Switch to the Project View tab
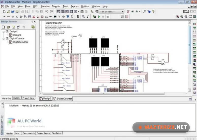 [x=28, y=98]
